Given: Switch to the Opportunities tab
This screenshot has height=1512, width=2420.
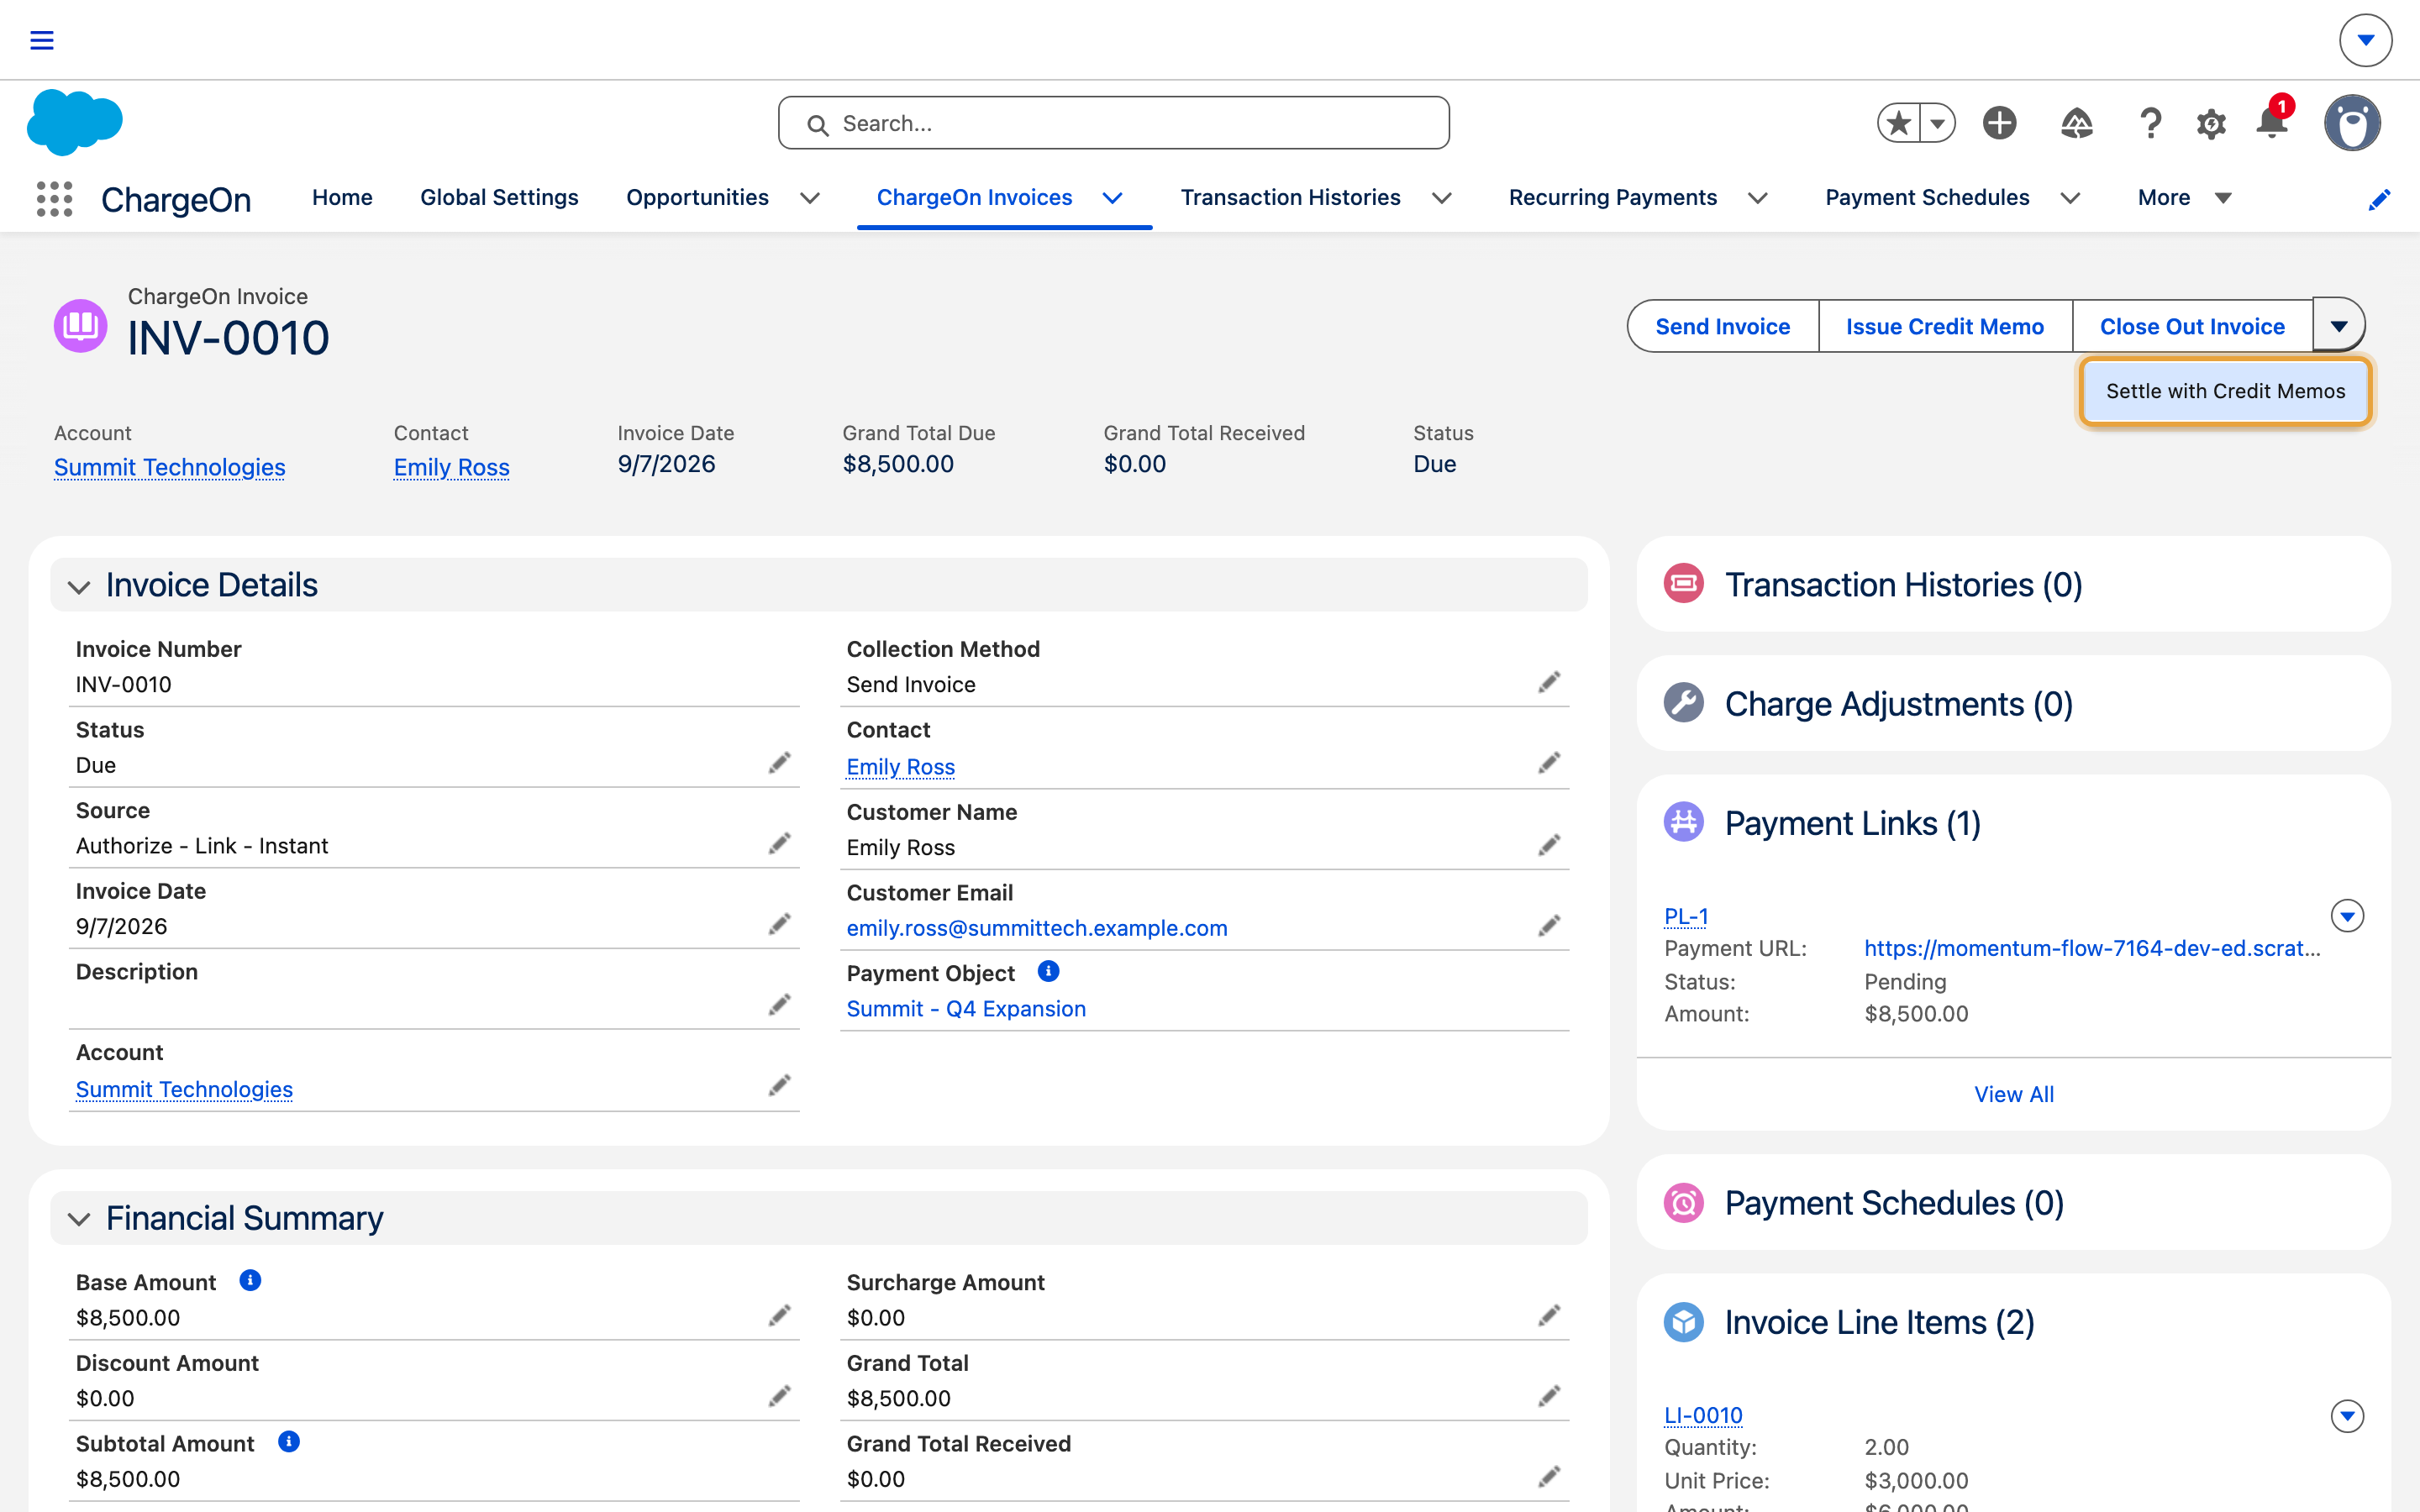Looking at the screenshot, I should (x=697, y=198).
